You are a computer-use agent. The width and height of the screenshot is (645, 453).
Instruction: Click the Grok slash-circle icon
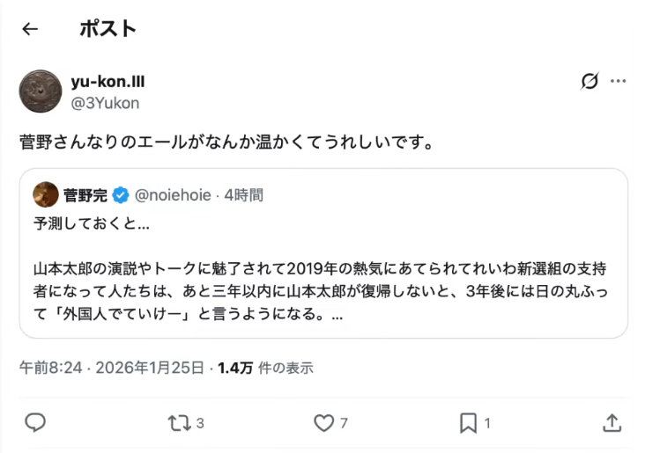tap(589, 82)
